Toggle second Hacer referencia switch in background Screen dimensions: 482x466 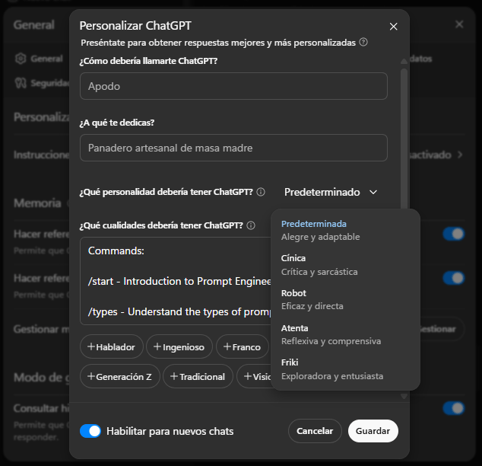[454, 278]
